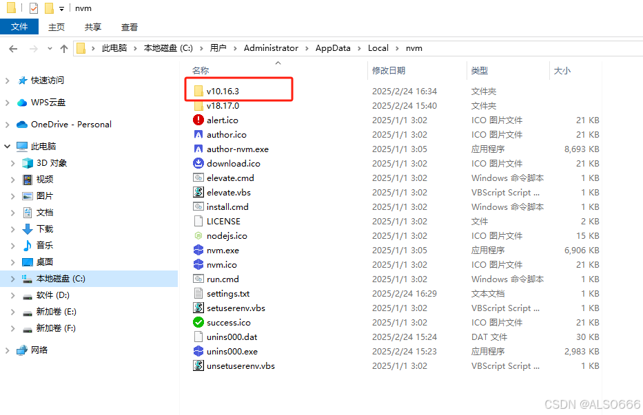Go up one folder level arrow
Image resolution: width=643 pixels, height=415 pixels.
(64, 49)
